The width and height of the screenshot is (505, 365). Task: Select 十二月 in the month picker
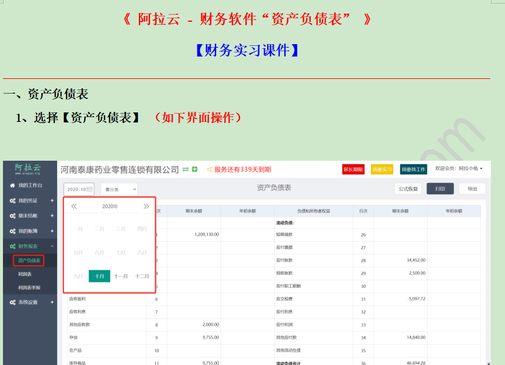click(142, 276)
